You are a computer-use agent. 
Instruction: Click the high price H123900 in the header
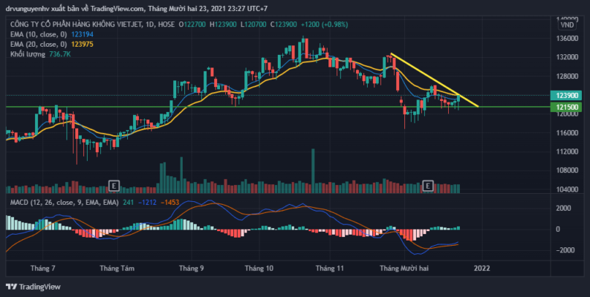[223, 25]
